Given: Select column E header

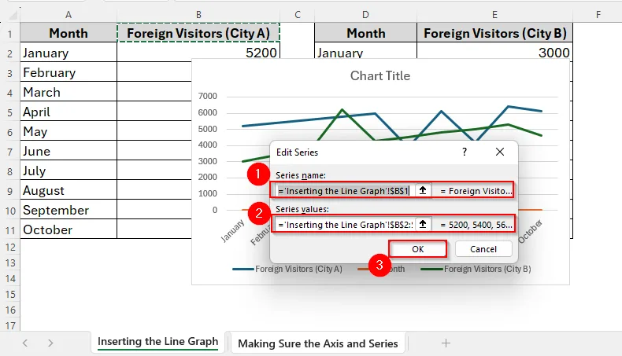Looking at the screenshot, I should click(x=494, y=15).
